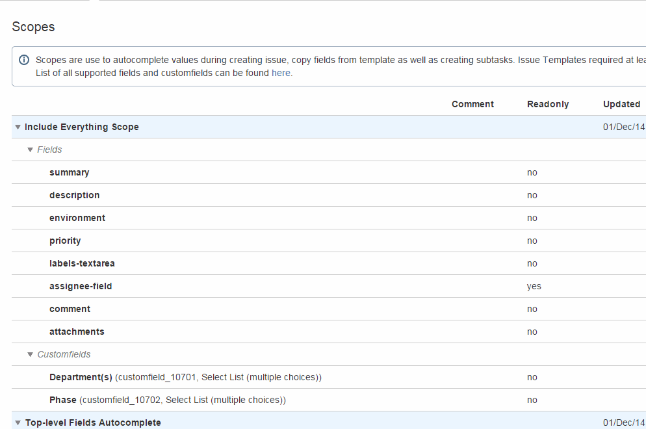Click the Readonly 'no' value for environment
This screenshot has width=646, height=429.
(532, 218)
